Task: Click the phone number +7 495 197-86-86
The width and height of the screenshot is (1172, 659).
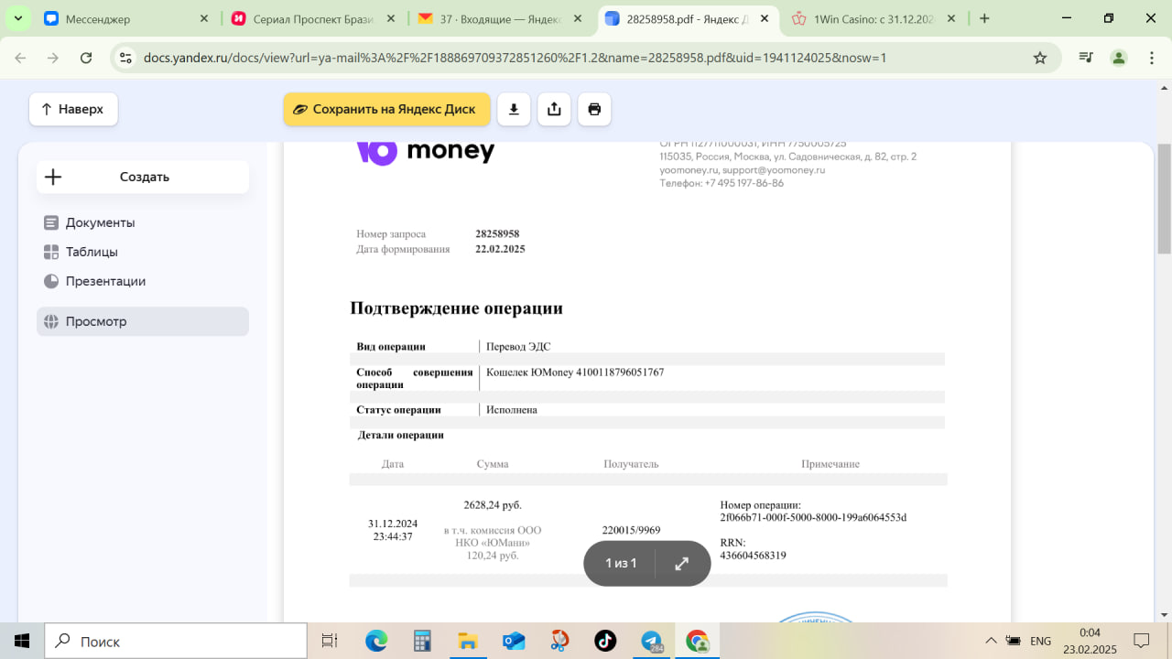Action: (743, 183)
